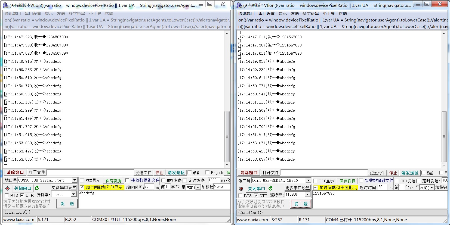Click SSCOM app icon in left window title bar
The height and width of the screenshot is (225, 450).
[5, 5]
